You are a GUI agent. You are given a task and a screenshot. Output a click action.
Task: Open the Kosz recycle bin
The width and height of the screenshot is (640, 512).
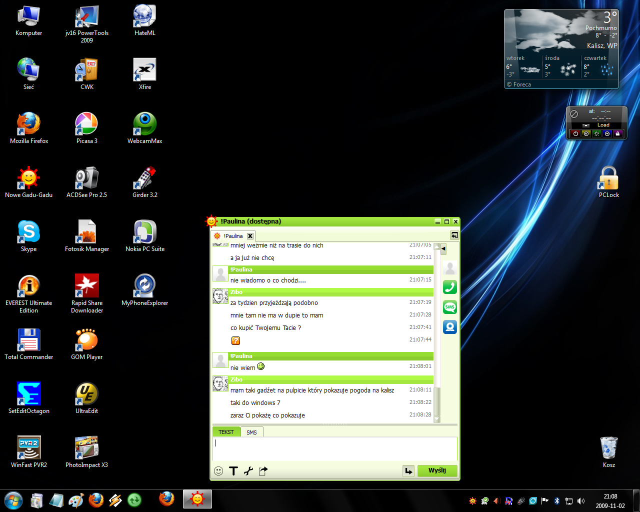pyautogui.click(x=609, y=452)
